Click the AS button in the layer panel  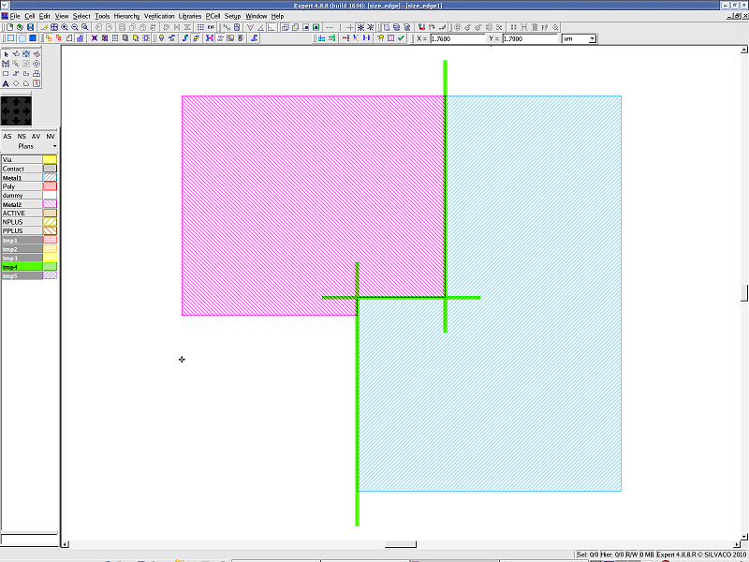coord(7,136)
